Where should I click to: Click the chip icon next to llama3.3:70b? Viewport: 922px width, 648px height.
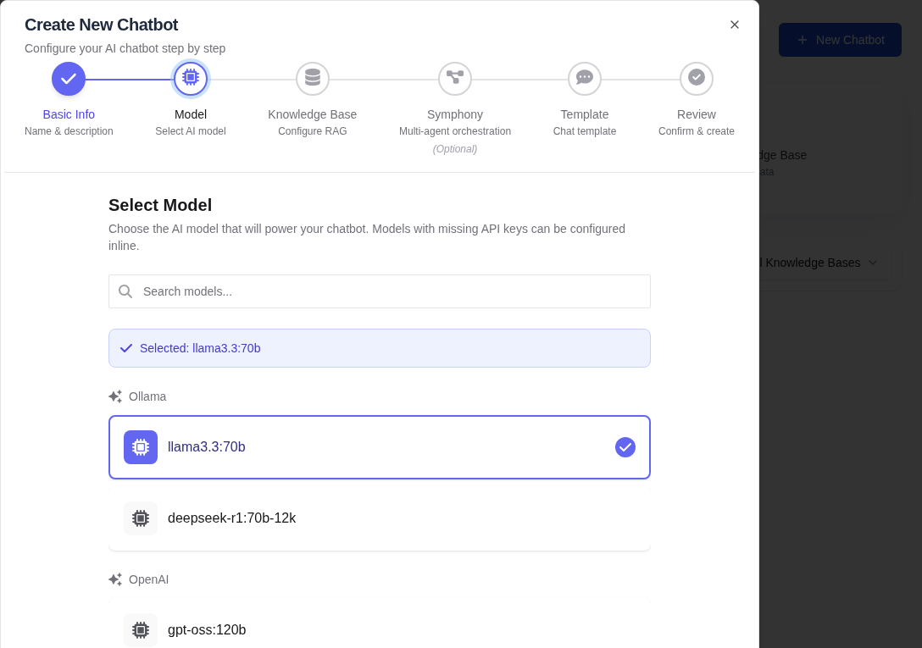tap(141, 446)
